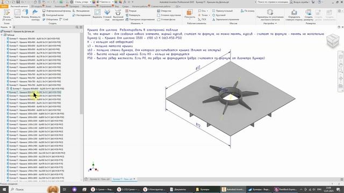Choose Прямоугольный pattern tool
The width and height of the screenshot is (344, 193).
tap(222, 11)
